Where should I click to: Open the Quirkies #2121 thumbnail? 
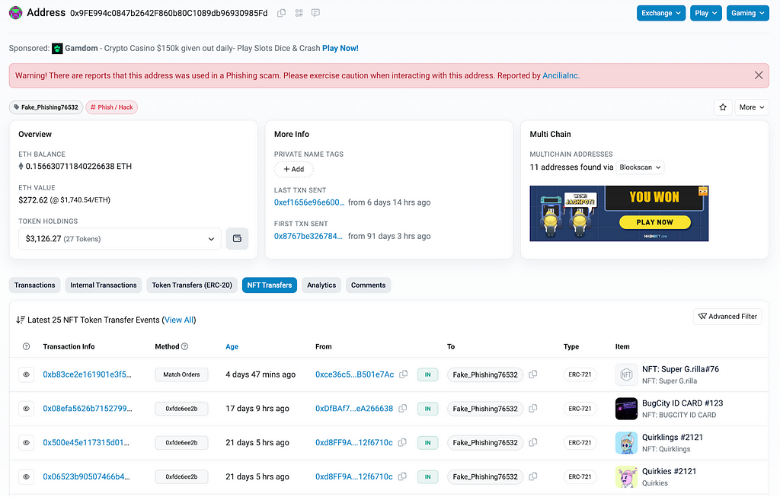626,476
